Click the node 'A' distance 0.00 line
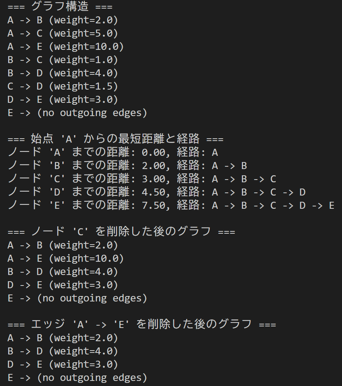 point(113,152)
